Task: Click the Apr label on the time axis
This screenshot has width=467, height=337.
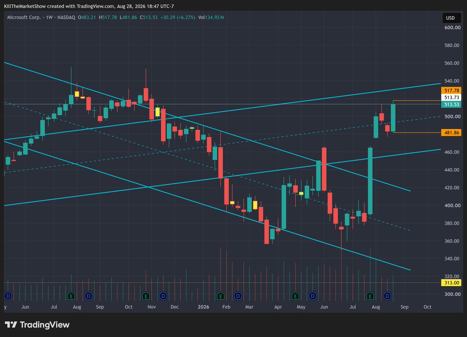Action: pyautogui.click(x=278, y=307)
